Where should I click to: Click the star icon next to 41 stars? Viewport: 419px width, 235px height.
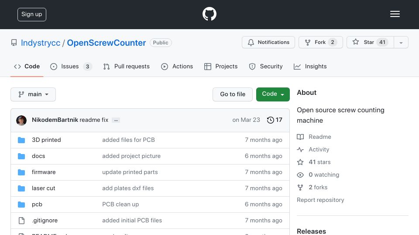300,162
